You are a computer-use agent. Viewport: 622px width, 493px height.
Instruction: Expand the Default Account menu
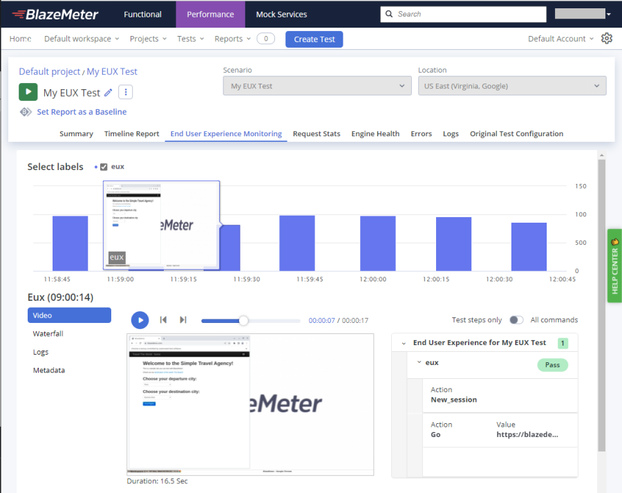(x=560, y=39)
